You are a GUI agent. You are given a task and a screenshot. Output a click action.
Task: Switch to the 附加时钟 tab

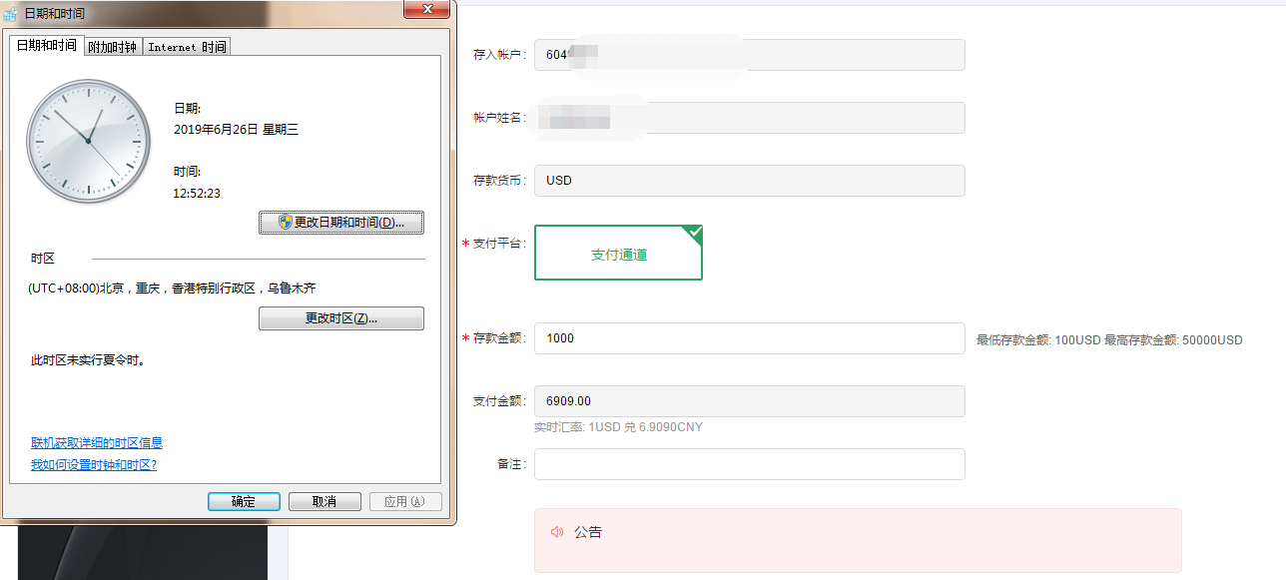coord(112,47)
